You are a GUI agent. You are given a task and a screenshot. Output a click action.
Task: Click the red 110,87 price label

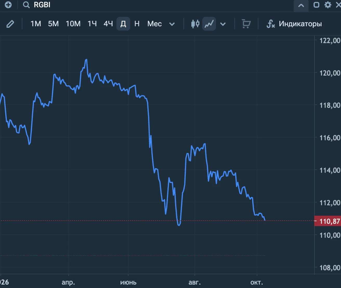(x=327, y=221)
